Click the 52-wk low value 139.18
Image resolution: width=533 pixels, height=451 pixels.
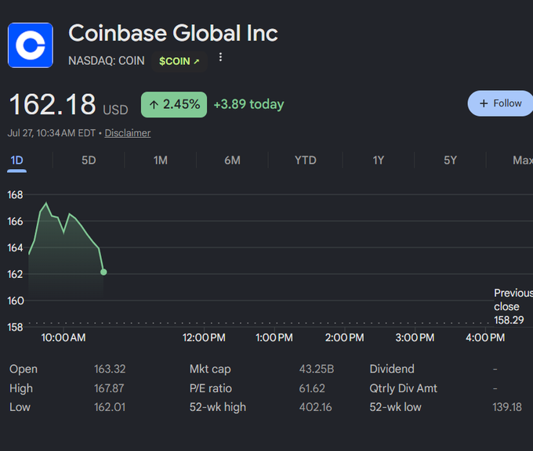(507, 407)
